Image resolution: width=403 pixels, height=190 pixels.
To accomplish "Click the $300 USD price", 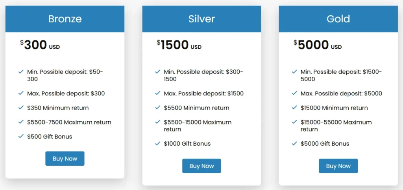I will pyautogui.click(x=40, y=45).
